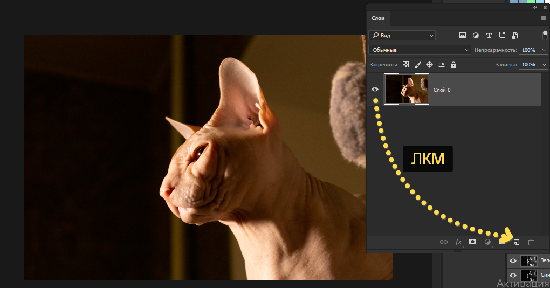Toggle eye of Син channel in back panel

click(513, 276)
